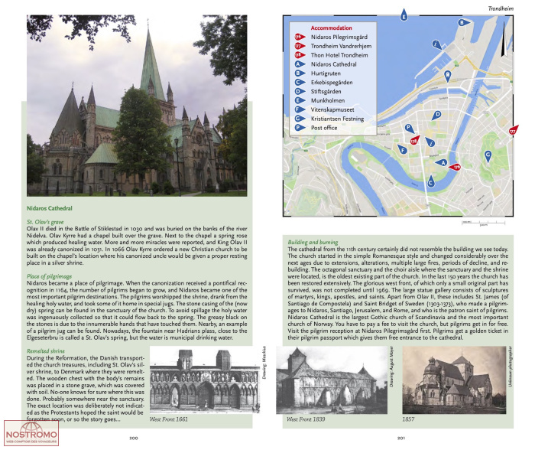
Task: Click legend icon B beside Hurtigruten
Action: pyautogui.click(x=300, y=73)
